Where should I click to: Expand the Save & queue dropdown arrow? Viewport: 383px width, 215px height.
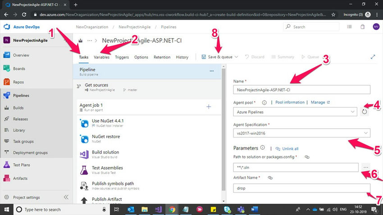click(x=236, y=57)
